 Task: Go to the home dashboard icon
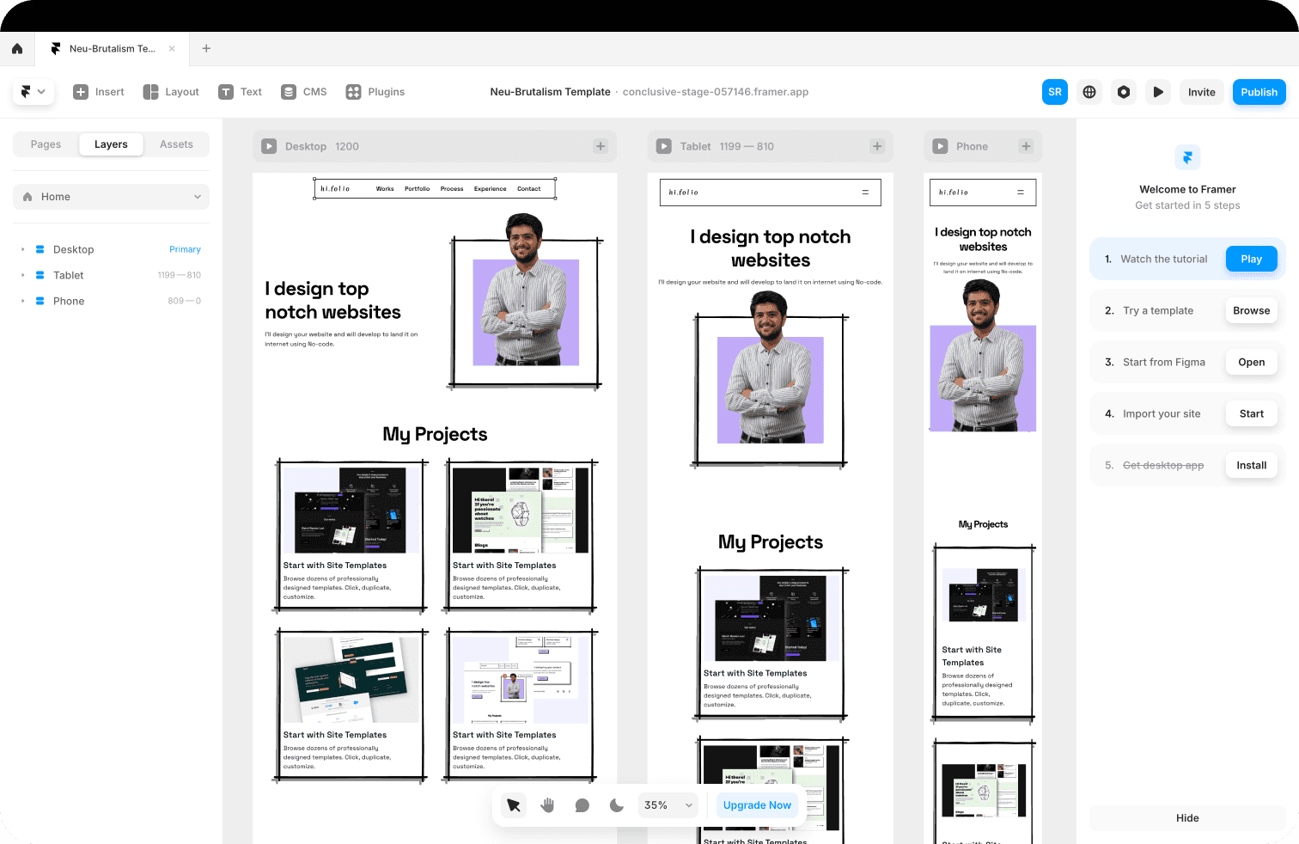coord(17,49)
